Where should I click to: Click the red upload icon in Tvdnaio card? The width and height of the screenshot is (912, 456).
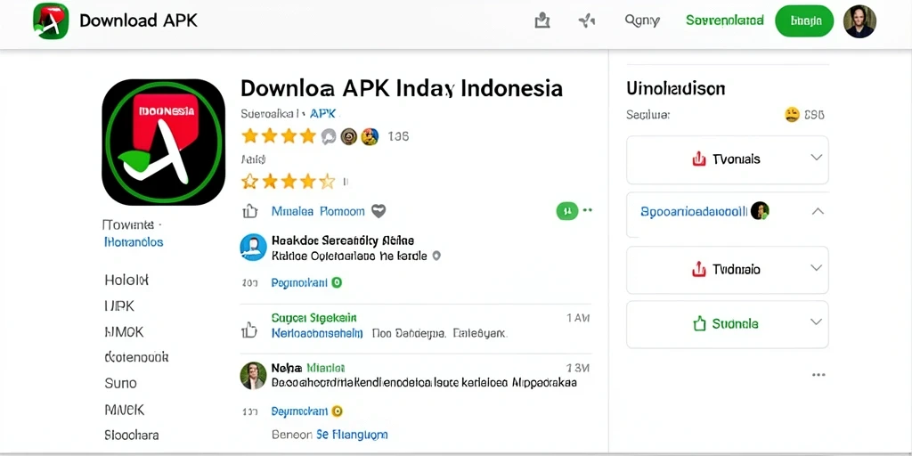point(698,269)
